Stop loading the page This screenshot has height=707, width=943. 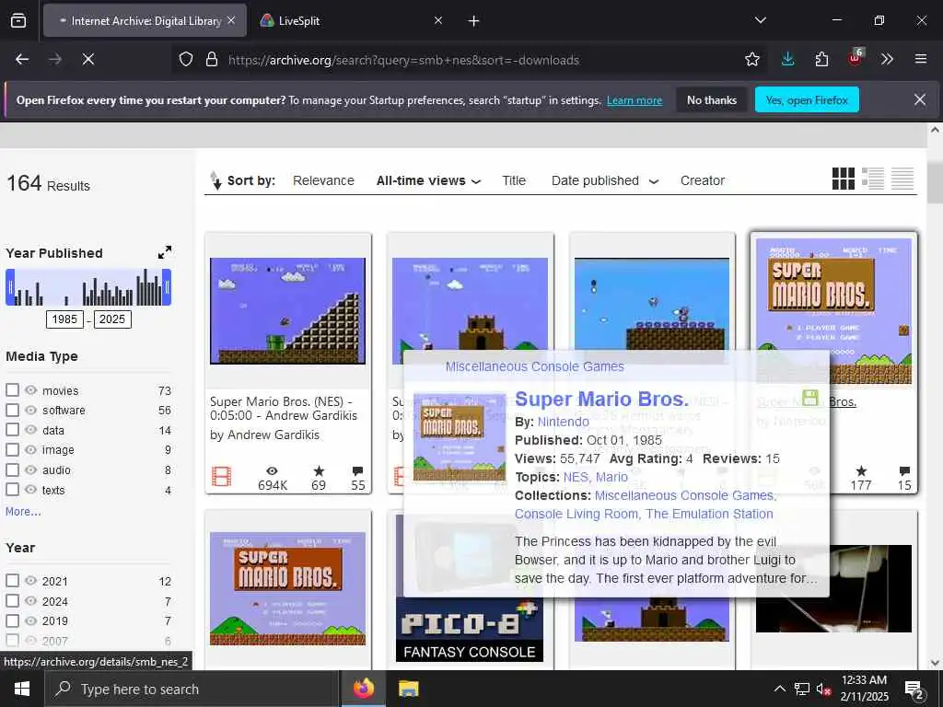click(87, 59)
